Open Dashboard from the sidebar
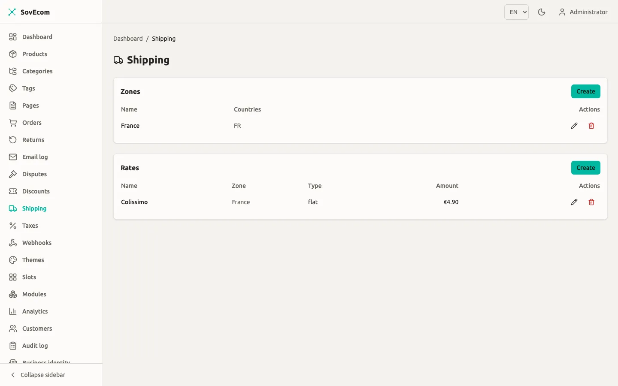The image size is (618, 386). (51, 37)
